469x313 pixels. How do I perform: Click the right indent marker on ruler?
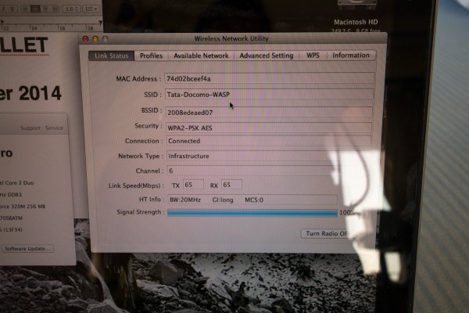(101, 23)
